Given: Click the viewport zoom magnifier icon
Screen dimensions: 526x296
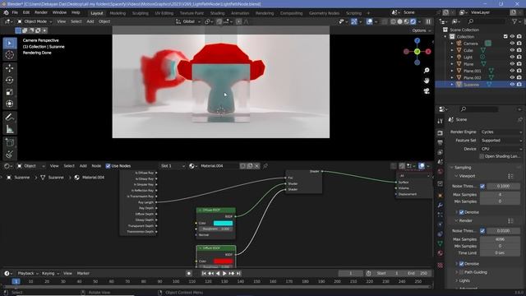Looking at the screenshot, I should pyautogui.click(x=427, y=71).
